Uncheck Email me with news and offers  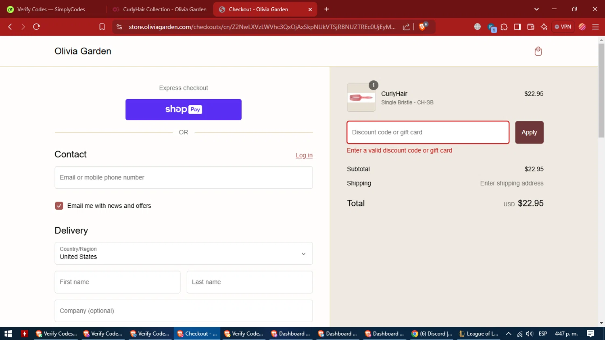click(59, 206)
